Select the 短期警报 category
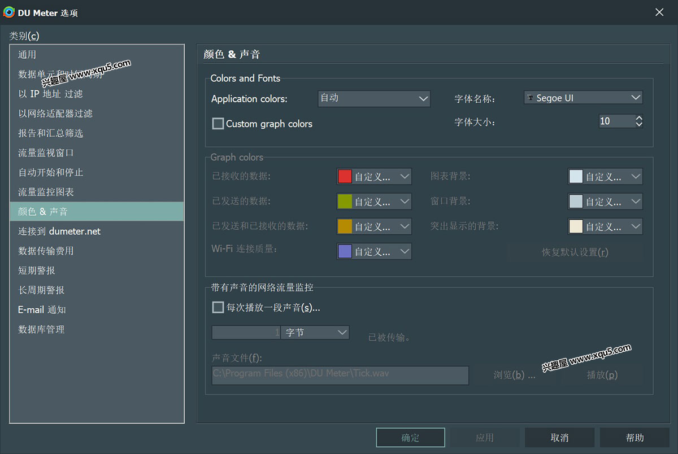The height and width of the screenshot is (454, 678). coord(97,270)
